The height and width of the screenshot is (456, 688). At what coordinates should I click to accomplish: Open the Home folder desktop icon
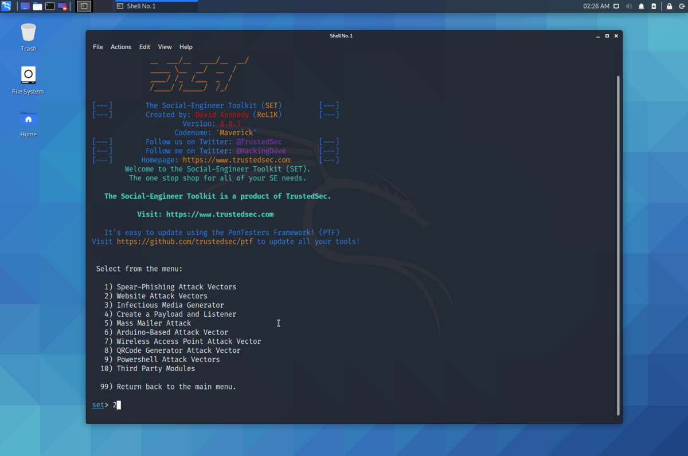(28, 123)
